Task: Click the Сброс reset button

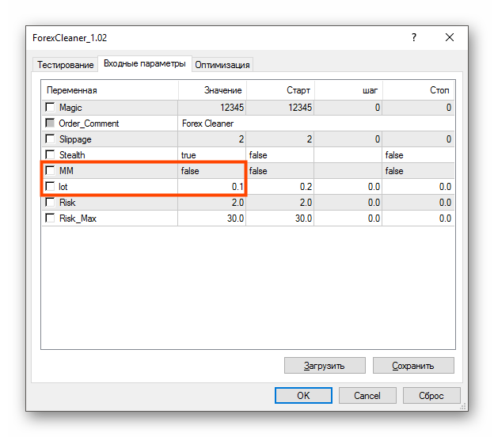Action: (431, 395)
